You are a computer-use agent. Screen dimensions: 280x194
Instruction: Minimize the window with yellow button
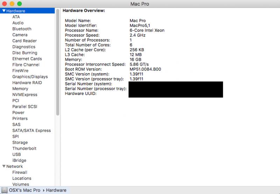[x=12, y=3]
